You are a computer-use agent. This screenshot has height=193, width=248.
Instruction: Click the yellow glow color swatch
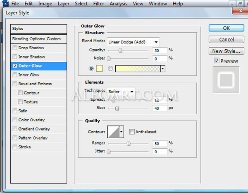[100, 68]
